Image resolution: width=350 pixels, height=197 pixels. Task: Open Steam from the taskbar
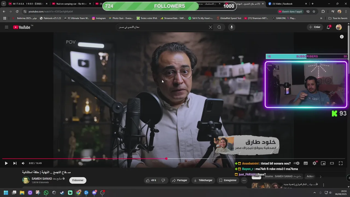62,193
